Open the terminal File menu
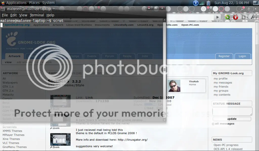 coord(5,15)
